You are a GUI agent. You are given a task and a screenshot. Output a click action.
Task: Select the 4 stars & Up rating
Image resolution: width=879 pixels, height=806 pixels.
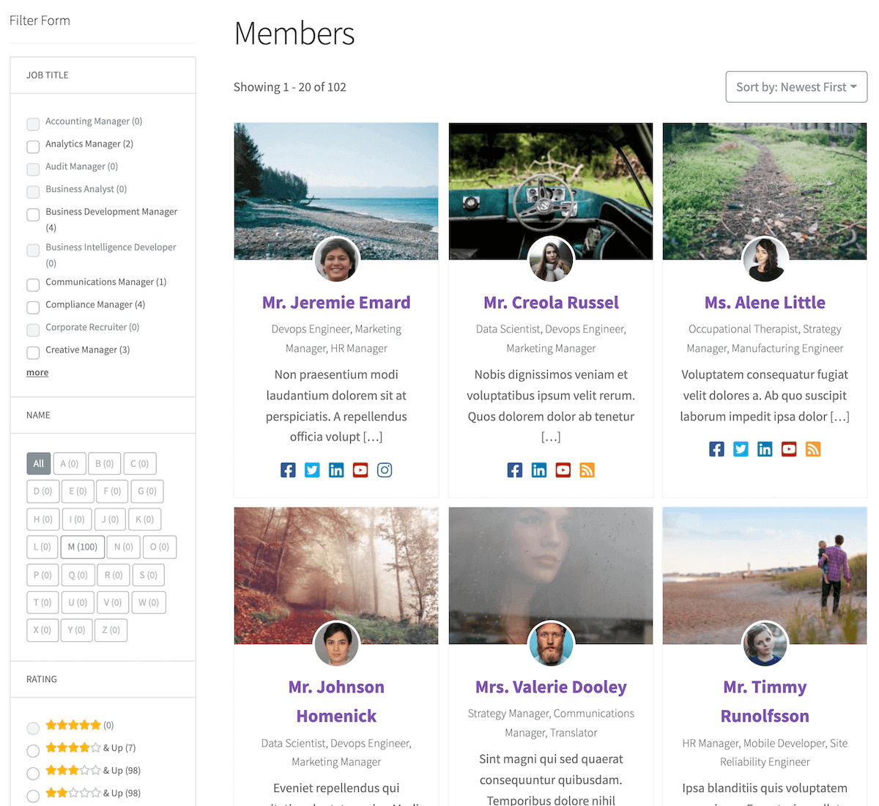click(x=33, y=751)
